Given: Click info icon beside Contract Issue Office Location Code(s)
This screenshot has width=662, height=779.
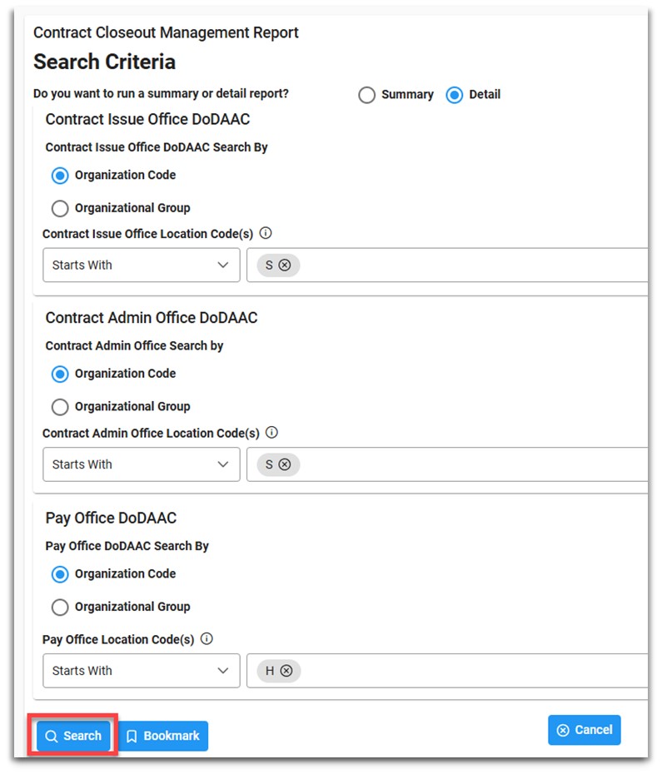Looking at the screenshot, I should click(266, 234).
